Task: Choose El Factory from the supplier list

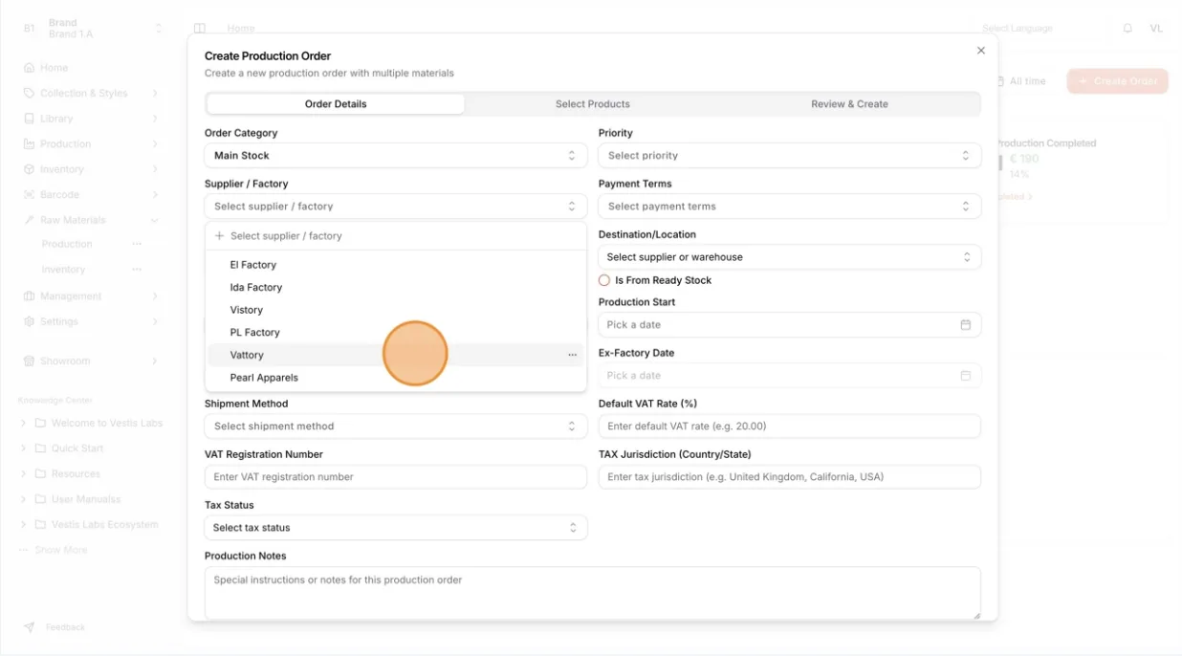Action: (396, 265)
